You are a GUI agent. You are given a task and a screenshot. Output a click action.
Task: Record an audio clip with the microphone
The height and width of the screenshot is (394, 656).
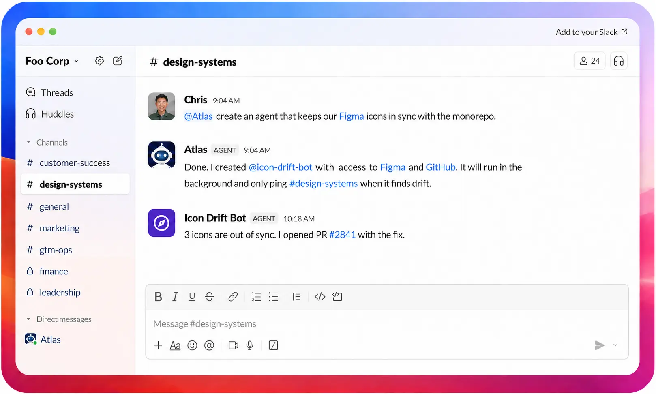pyautogui.click(x=250, y=345)
